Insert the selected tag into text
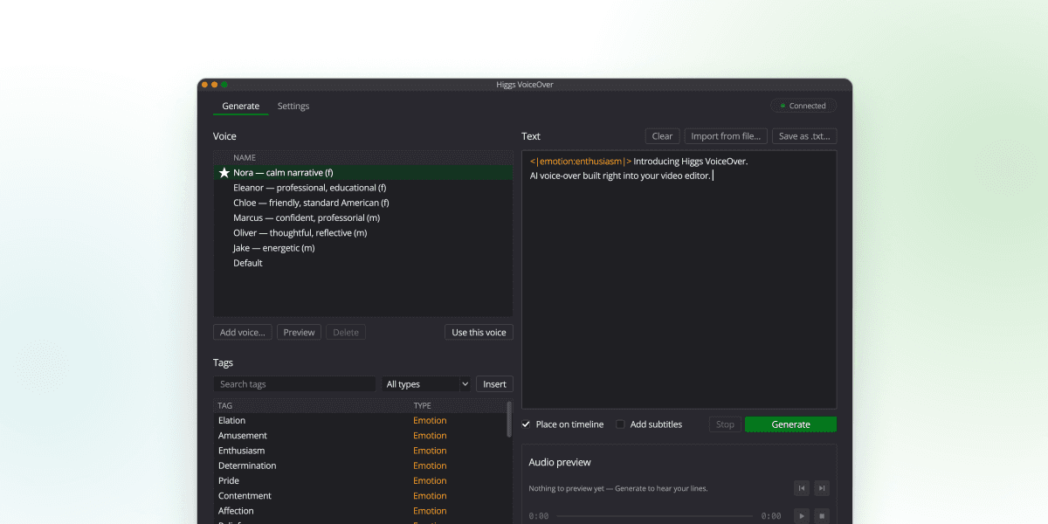The image size is (1048, 524). pyautogui.click(x=494, y=384)
